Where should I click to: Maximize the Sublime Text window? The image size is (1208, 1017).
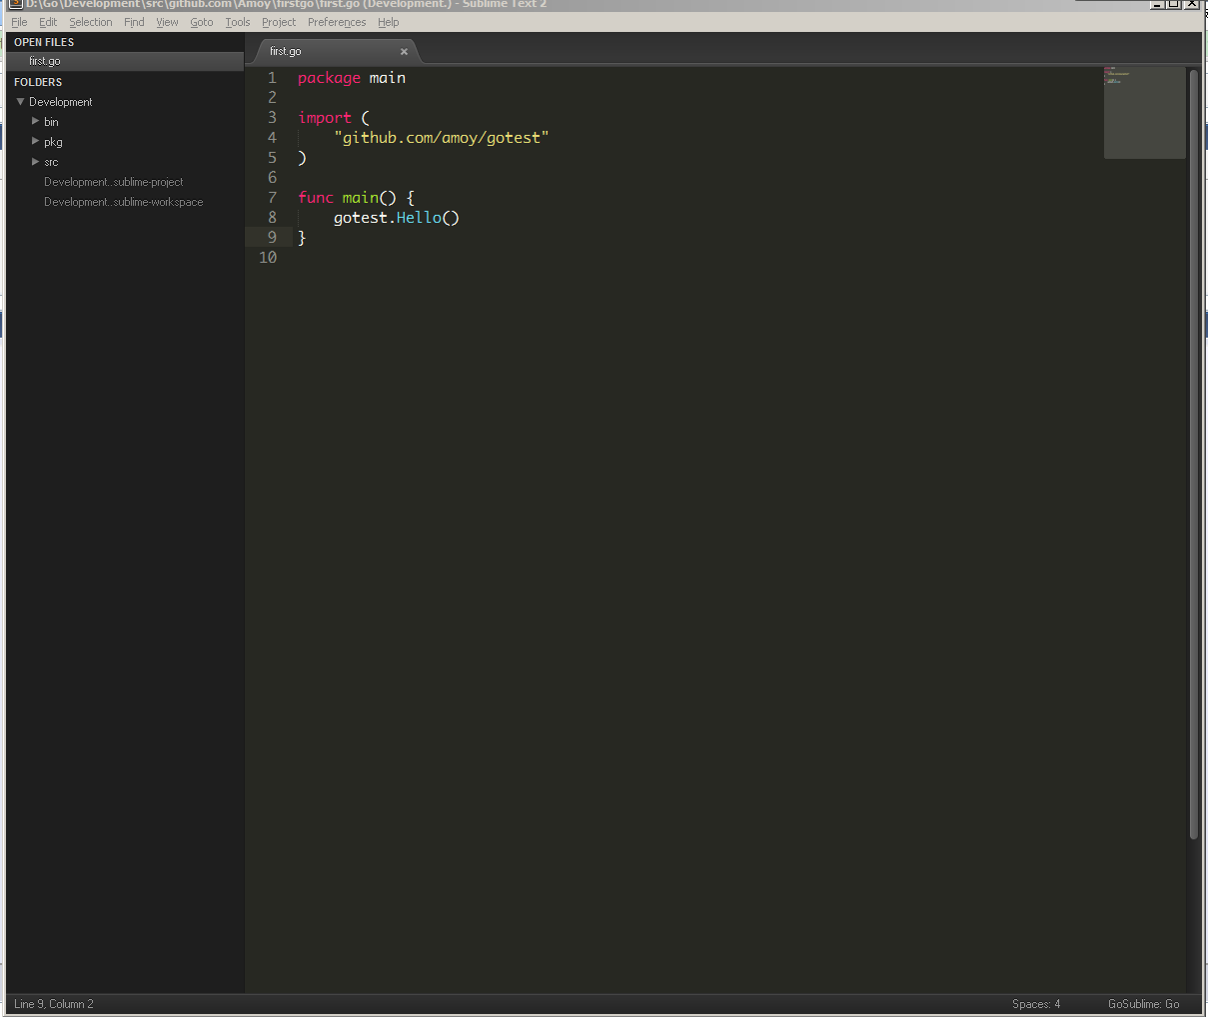(x=1174, y=4)
